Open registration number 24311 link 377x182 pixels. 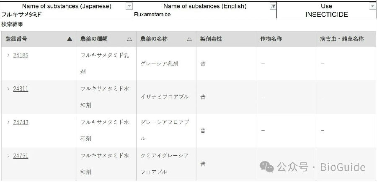pyautogui.click(x=21, y=88)
